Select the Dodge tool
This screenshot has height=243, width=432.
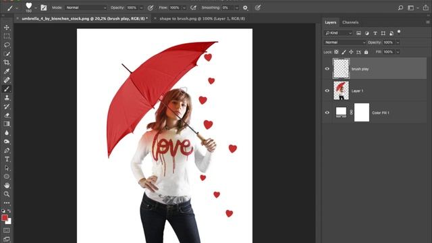click(x=7, y=142)
